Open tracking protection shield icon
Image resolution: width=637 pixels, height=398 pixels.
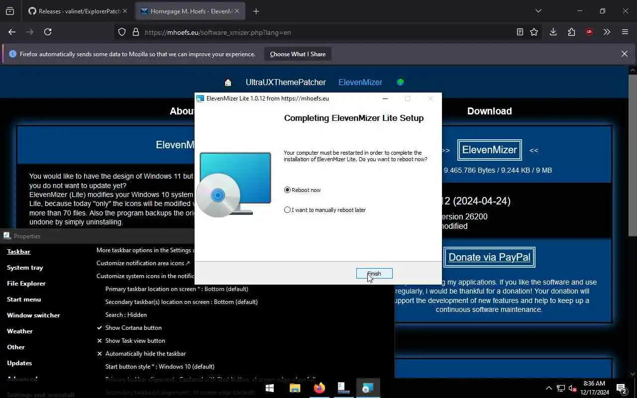[122, 32]
